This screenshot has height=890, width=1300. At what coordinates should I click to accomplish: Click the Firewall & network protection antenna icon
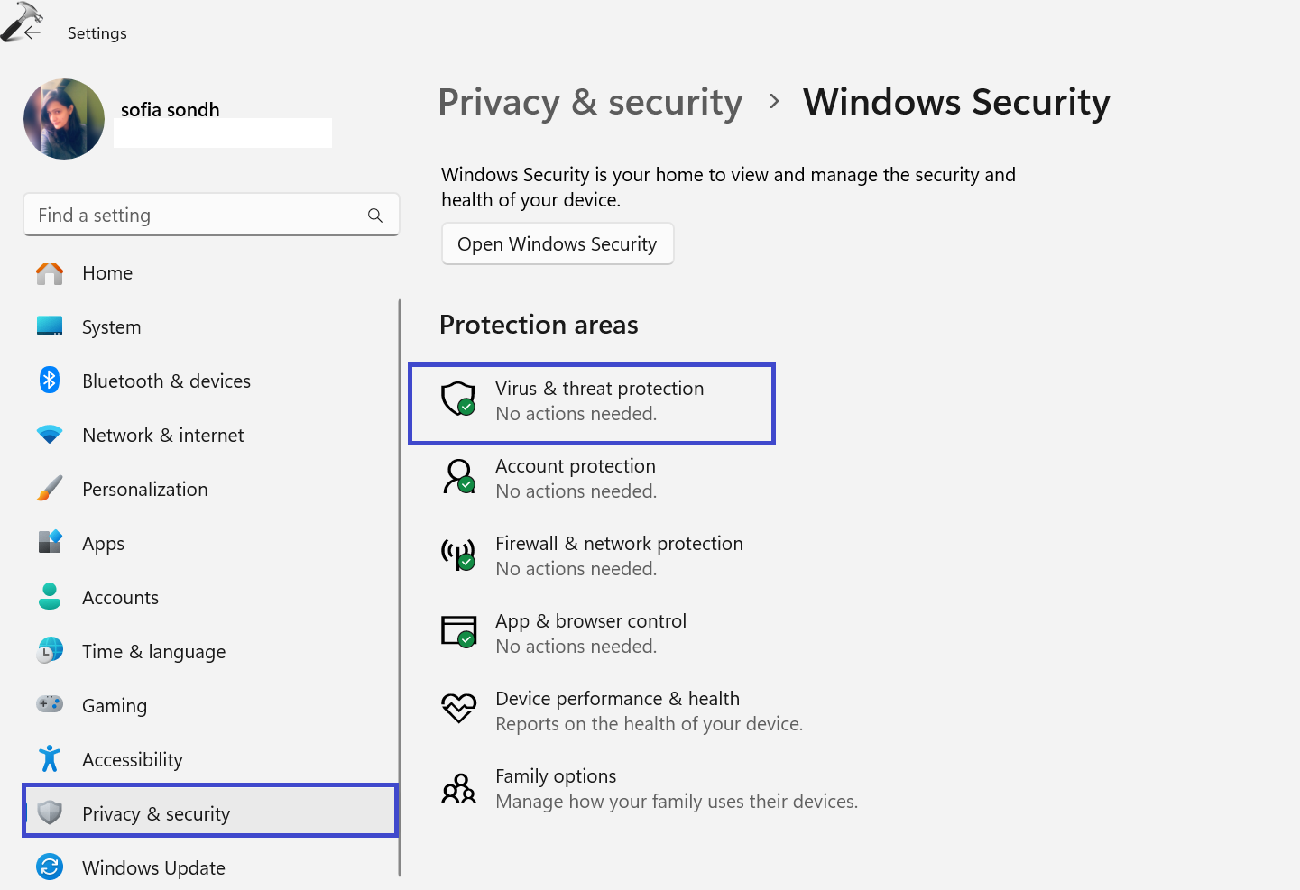click(458, 554)
